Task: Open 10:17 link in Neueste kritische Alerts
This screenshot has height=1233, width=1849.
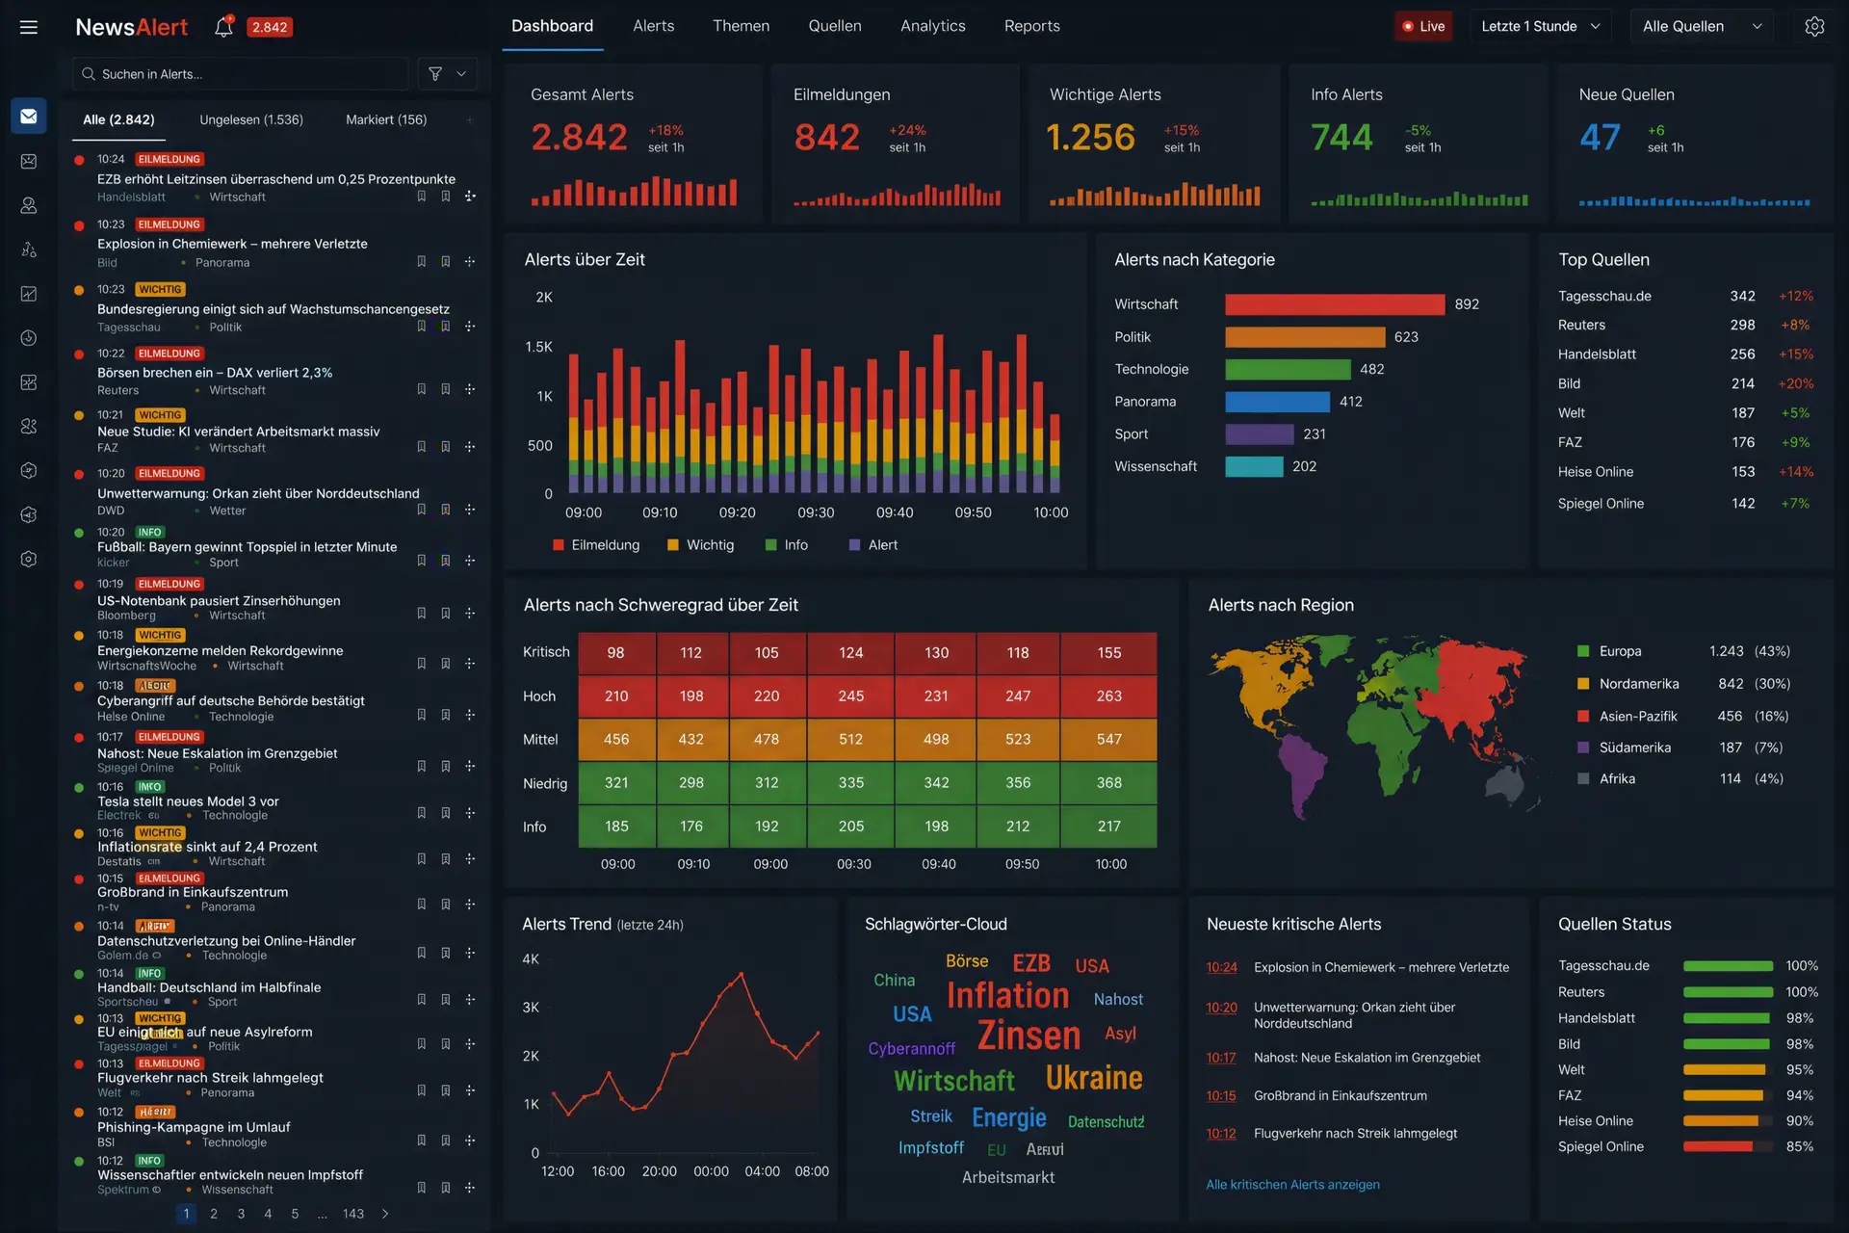Action: [1221, 1058]
